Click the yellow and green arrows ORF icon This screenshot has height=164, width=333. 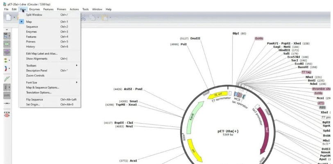point(6,60)
